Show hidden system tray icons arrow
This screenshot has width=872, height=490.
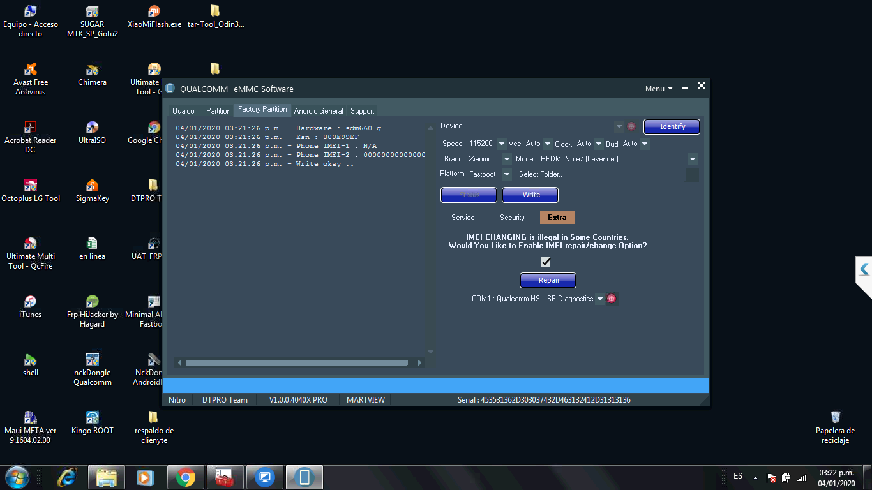tap(756, 477)
